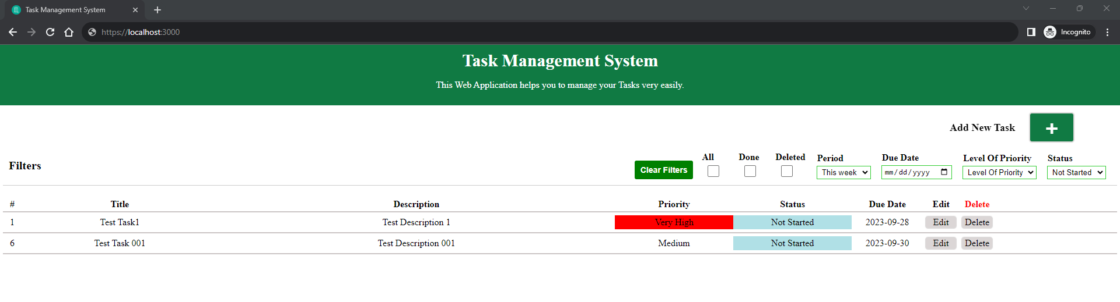Open the browser side panel
This screenshot has height=302, width=1120.
pyautogui.click(x=1031, y=32)
